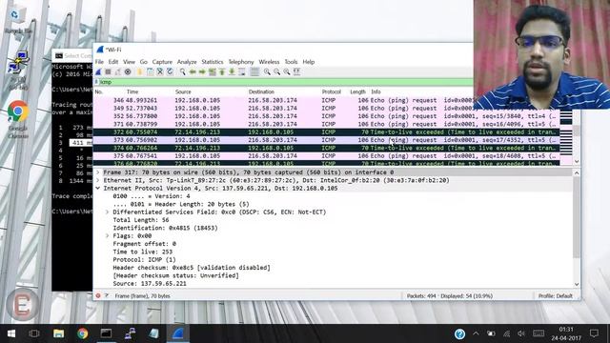
Task: Sort packets by Source column
Action: coord(183,92)
